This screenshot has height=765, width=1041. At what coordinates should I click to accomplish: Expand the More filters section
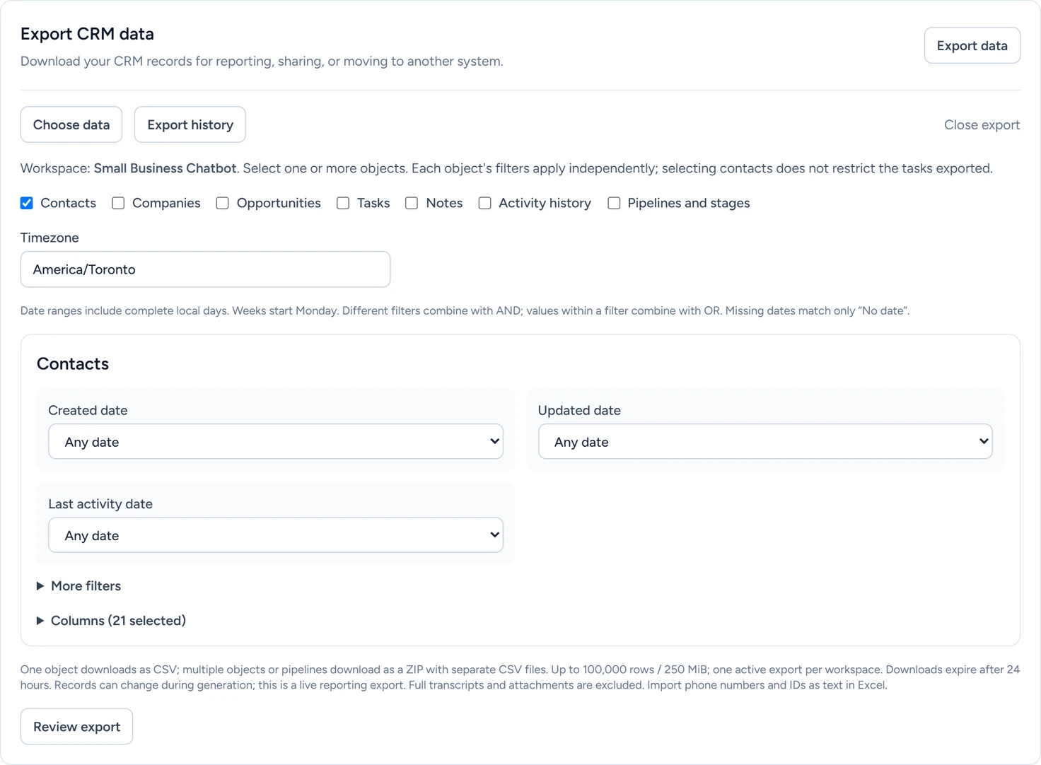[x=79, y=586]
